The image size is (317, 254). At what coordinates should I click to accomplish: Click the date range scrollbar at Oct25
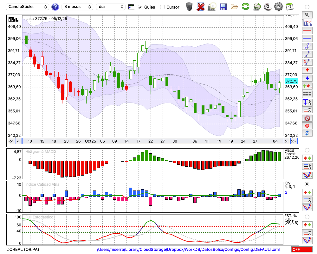[90, 141]
